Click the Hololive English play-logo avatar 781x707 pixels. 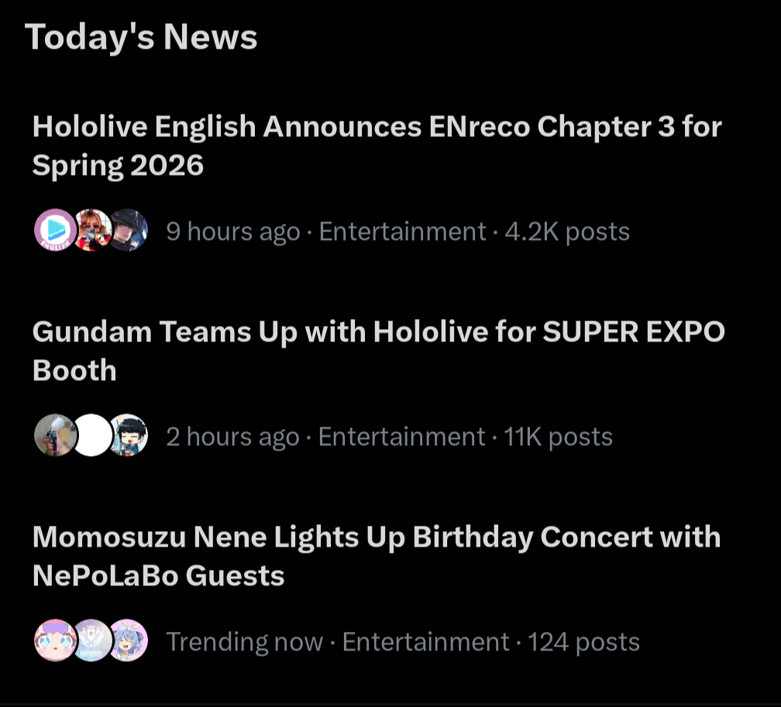pyautogui.click(x=56, y=231)
